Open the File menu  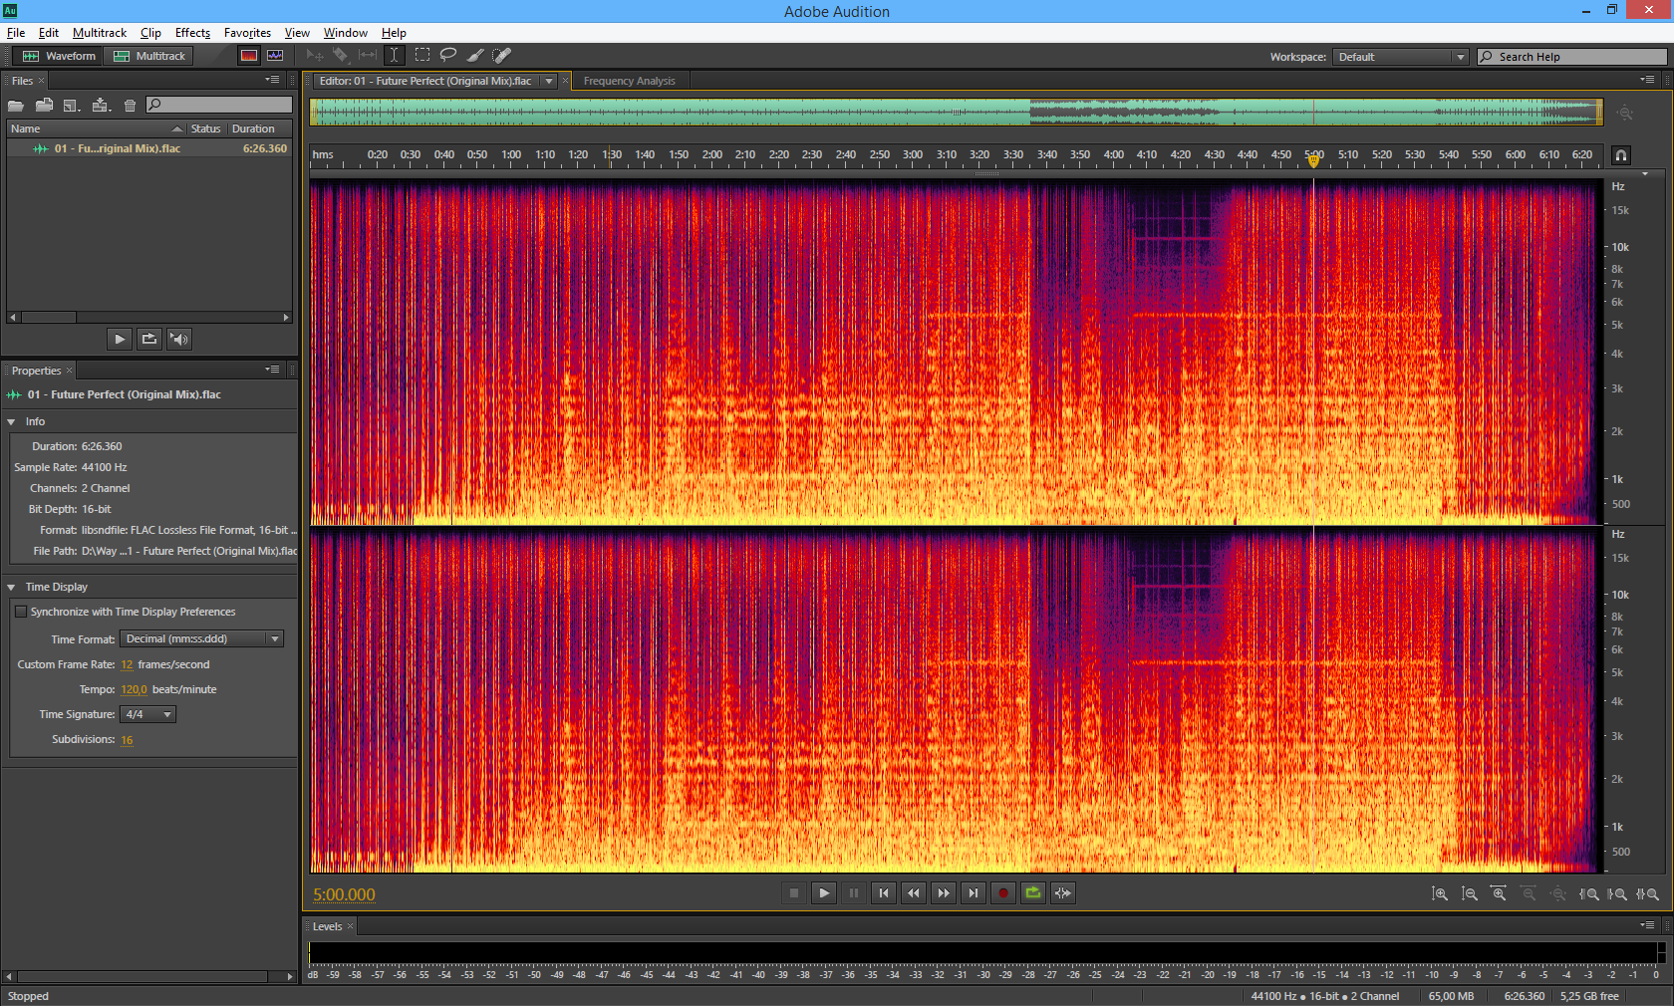[x=16, y=33]
